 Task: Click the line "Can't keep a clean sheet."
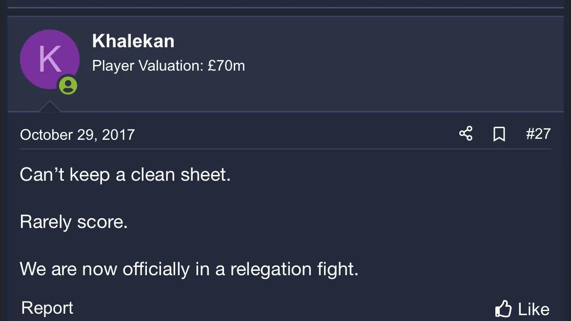[x=125, y=175]
